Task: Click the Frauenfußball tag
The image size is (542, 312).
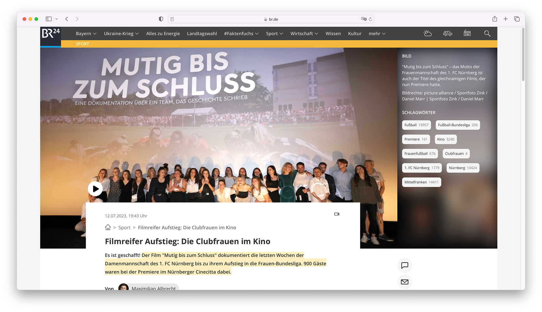Action: (x=420, y=154)
